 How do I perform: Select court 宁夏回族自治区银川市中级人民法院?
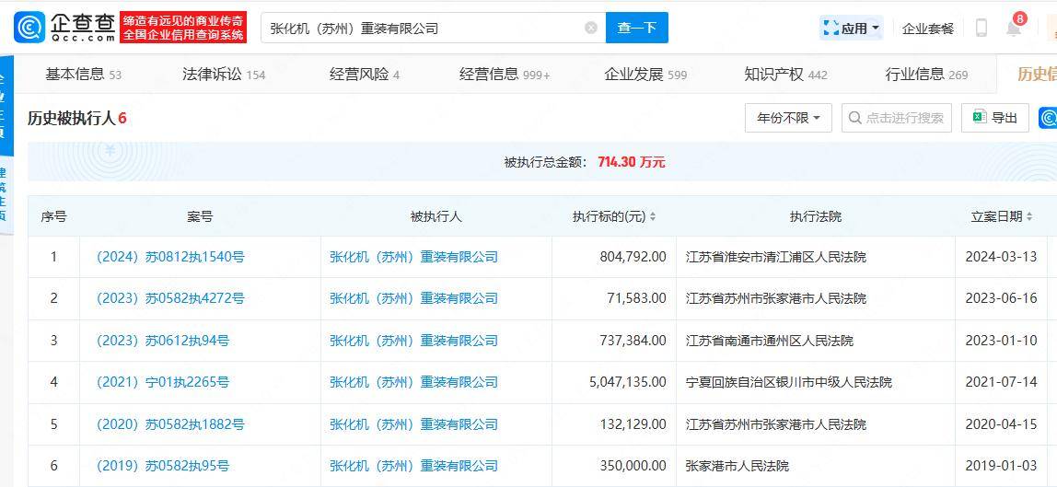(788, 383)
